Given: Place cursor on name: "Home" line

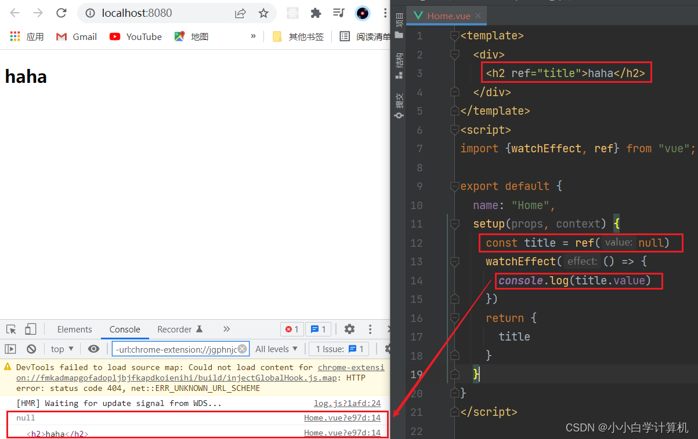Looking at the screenshot, I should pos(514,205).
